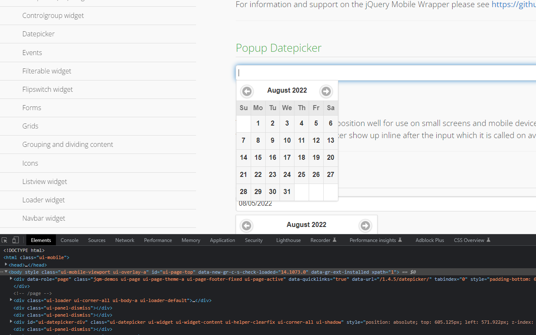
Task: Select August 10 in popup calendar
Action: click(287, 141)
